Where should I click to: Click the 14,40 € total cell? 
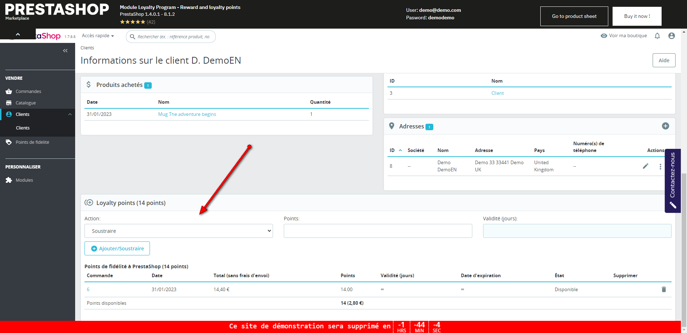(x=221, y=289)
